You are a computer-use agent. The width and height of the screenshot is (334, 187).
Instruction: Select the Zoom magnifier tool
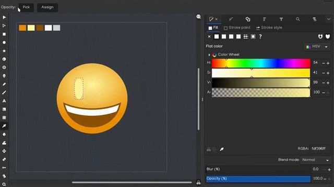4,184
